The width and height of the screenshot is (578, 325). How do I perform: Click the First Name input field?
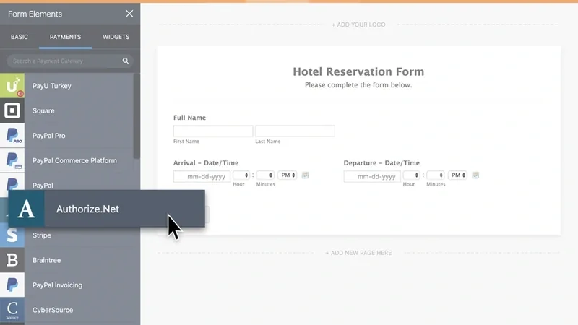pyautogui.click(x=213, y=131)
